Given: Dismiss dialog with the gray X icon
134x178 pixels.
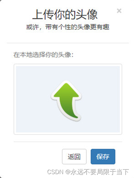Looking at the screenshot, I should point(119,11).
